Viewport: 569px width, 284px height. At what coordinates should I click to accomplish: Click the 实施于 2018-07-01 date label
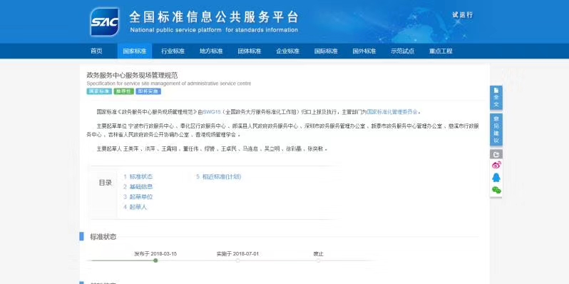tap(237, 254)
